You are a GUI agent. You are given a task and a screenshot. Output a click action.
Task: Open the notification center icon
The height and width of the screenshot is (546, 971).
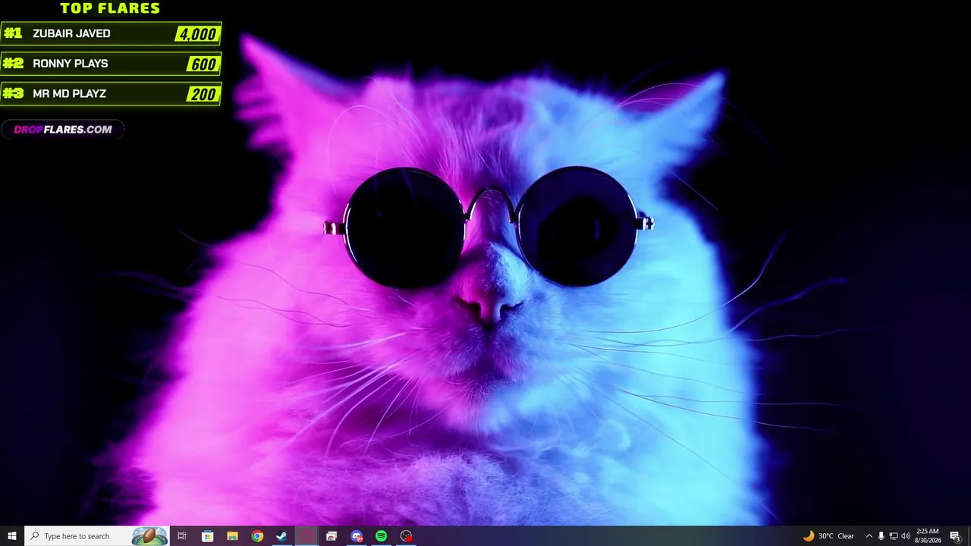[x=955, y=536]
